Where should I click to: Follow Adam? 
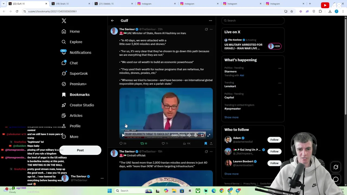274,140
